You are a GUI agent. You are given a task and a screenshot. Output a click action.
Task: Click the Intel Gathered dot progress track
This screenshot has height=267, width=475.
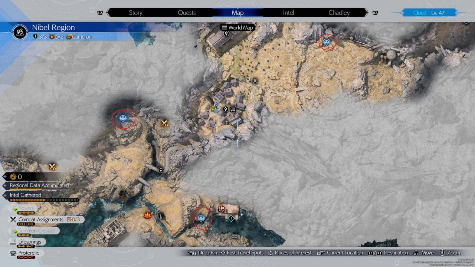44,200
